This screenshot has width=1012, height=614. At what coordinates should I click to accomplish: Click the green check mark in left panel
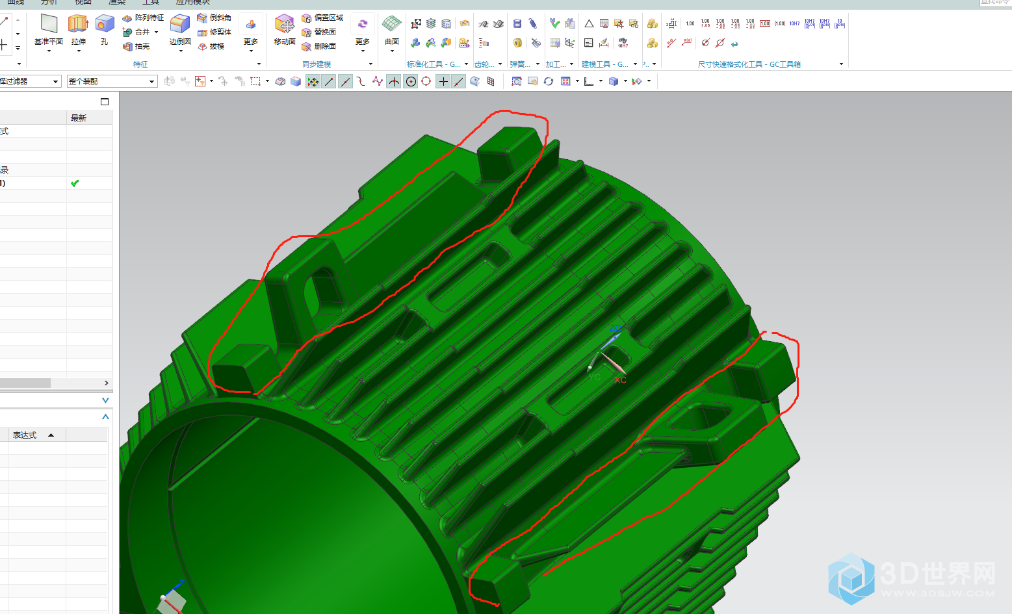coord(75,183)
